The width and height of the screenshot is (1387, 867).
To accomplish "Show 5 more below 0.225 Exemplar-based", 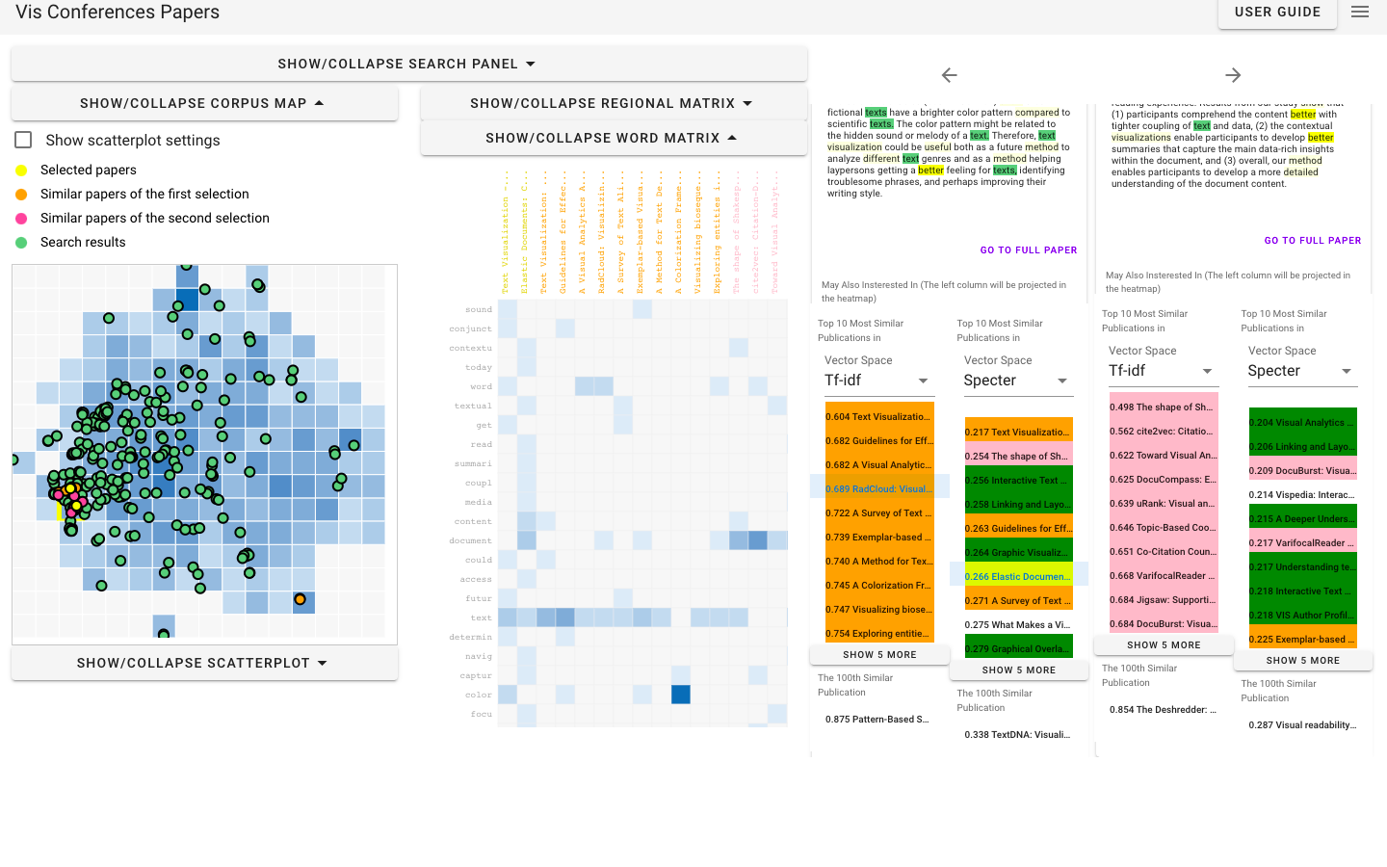I will click(x=1302, y=660).
